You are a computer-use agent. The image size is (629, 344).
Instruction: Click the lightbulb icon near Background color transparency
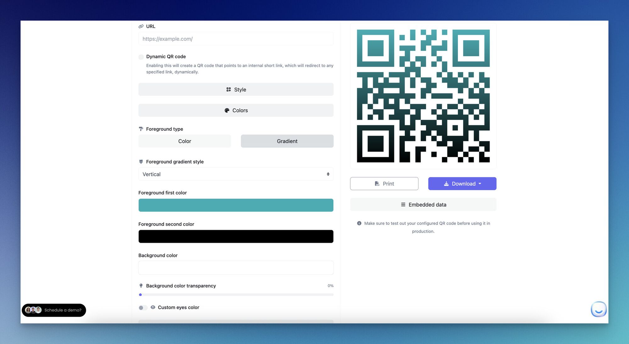141,286
